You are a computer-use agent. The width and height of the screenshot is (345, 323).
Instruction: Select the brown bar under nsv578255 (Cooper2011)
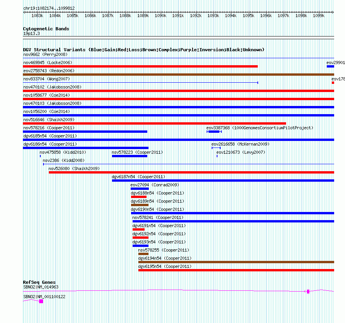pyautogui.click(x=143, y=254)
